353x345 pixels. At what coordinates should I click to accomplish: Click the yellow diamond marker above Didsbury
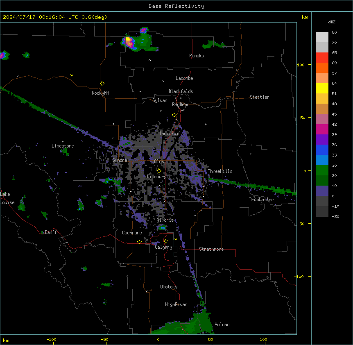tap(159, 171)
